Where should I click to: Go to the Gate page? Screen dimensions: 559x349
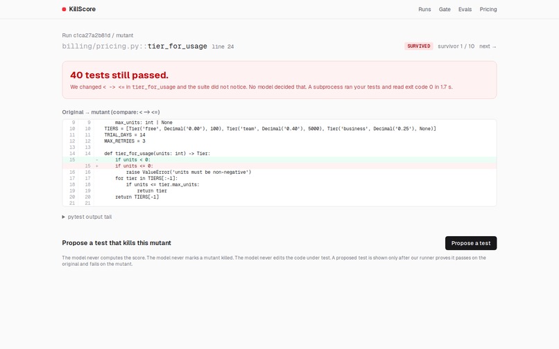[445, 9]
